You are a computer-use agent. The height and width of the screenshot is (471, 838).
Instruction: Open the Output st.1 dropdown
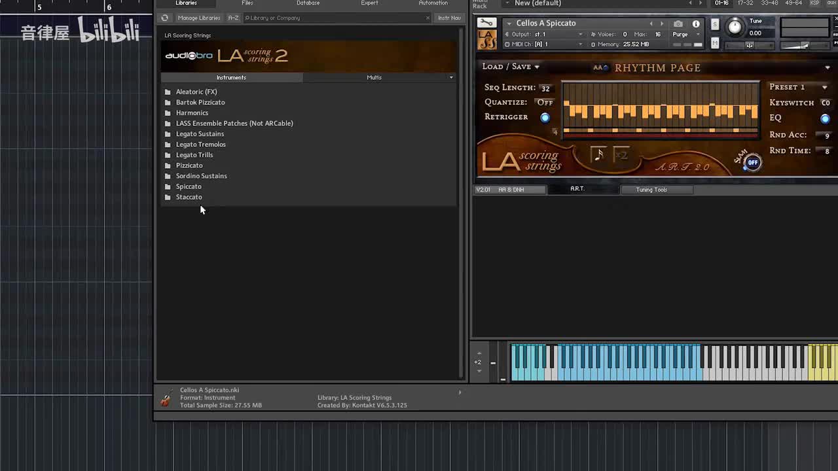[543, 34]
